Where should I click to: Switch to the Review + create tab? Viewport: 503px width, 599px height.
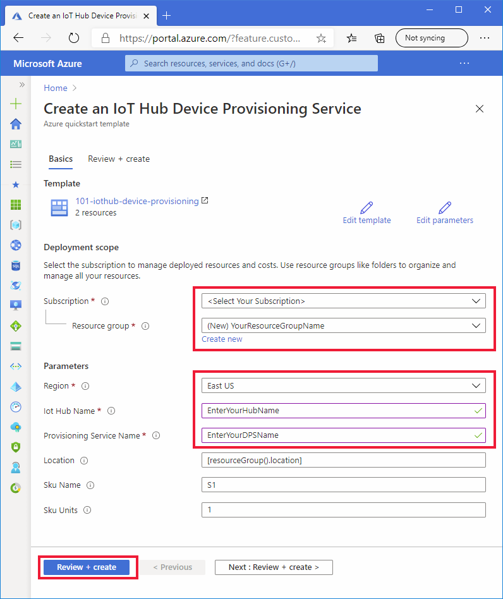tap(119, 159)
